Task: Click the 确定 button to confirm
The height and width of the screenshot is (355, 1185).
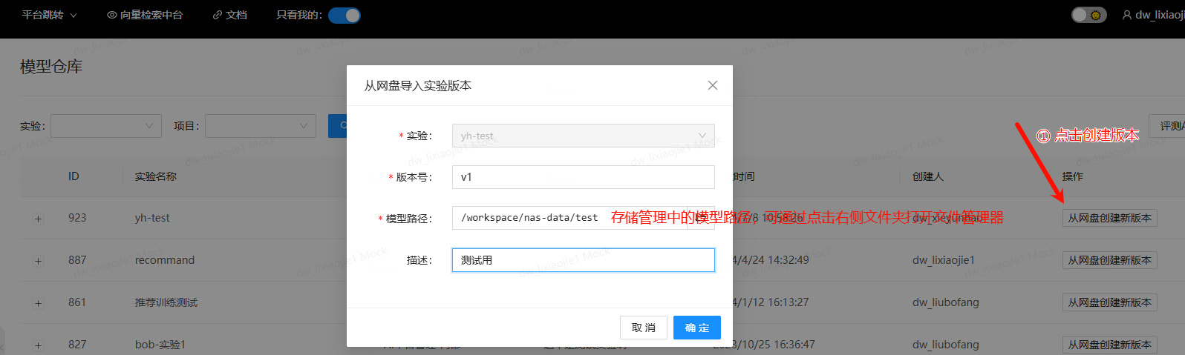Action: tap(696, 328)
